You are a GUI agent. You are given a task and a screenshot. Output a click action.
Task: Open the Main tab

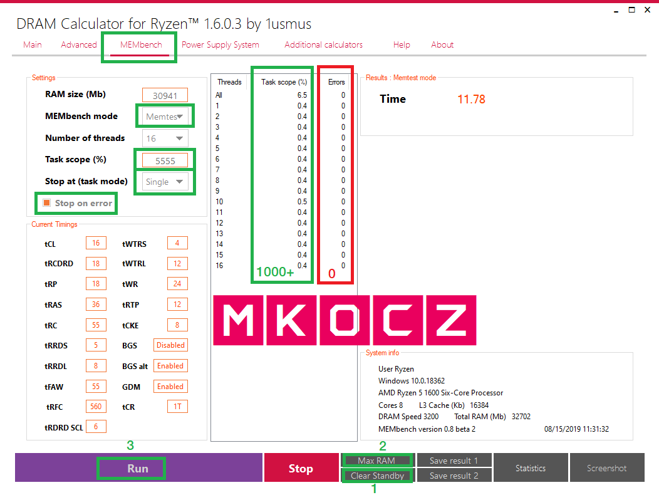[x=33, y=44]
